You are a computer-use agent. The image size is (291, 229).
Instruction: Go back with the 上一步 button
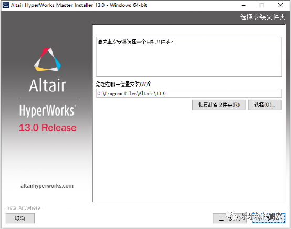pyautogui.click(x=230, y=218)
